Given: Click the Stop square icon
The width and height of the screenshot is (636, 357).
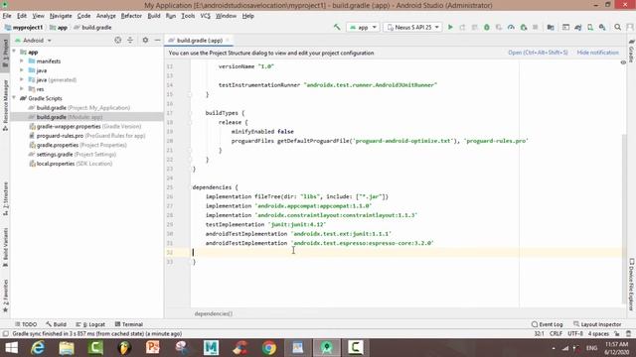Looking at the screenshot, I should pyautogui.click(x=536, y=27).
